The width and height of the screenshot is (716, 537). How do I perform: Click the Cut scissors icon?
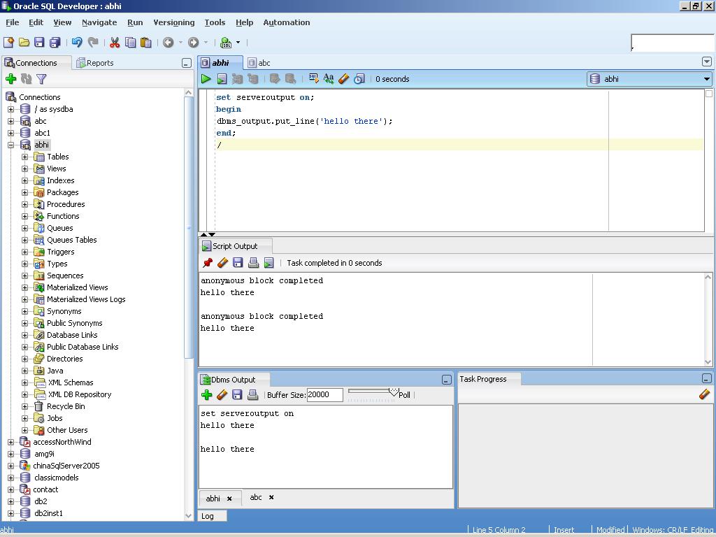[x=115, y=43]
